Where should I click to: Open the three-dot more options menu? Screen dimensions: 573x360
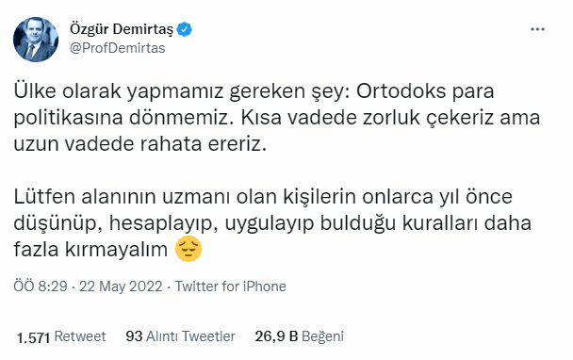coord(537,29)
